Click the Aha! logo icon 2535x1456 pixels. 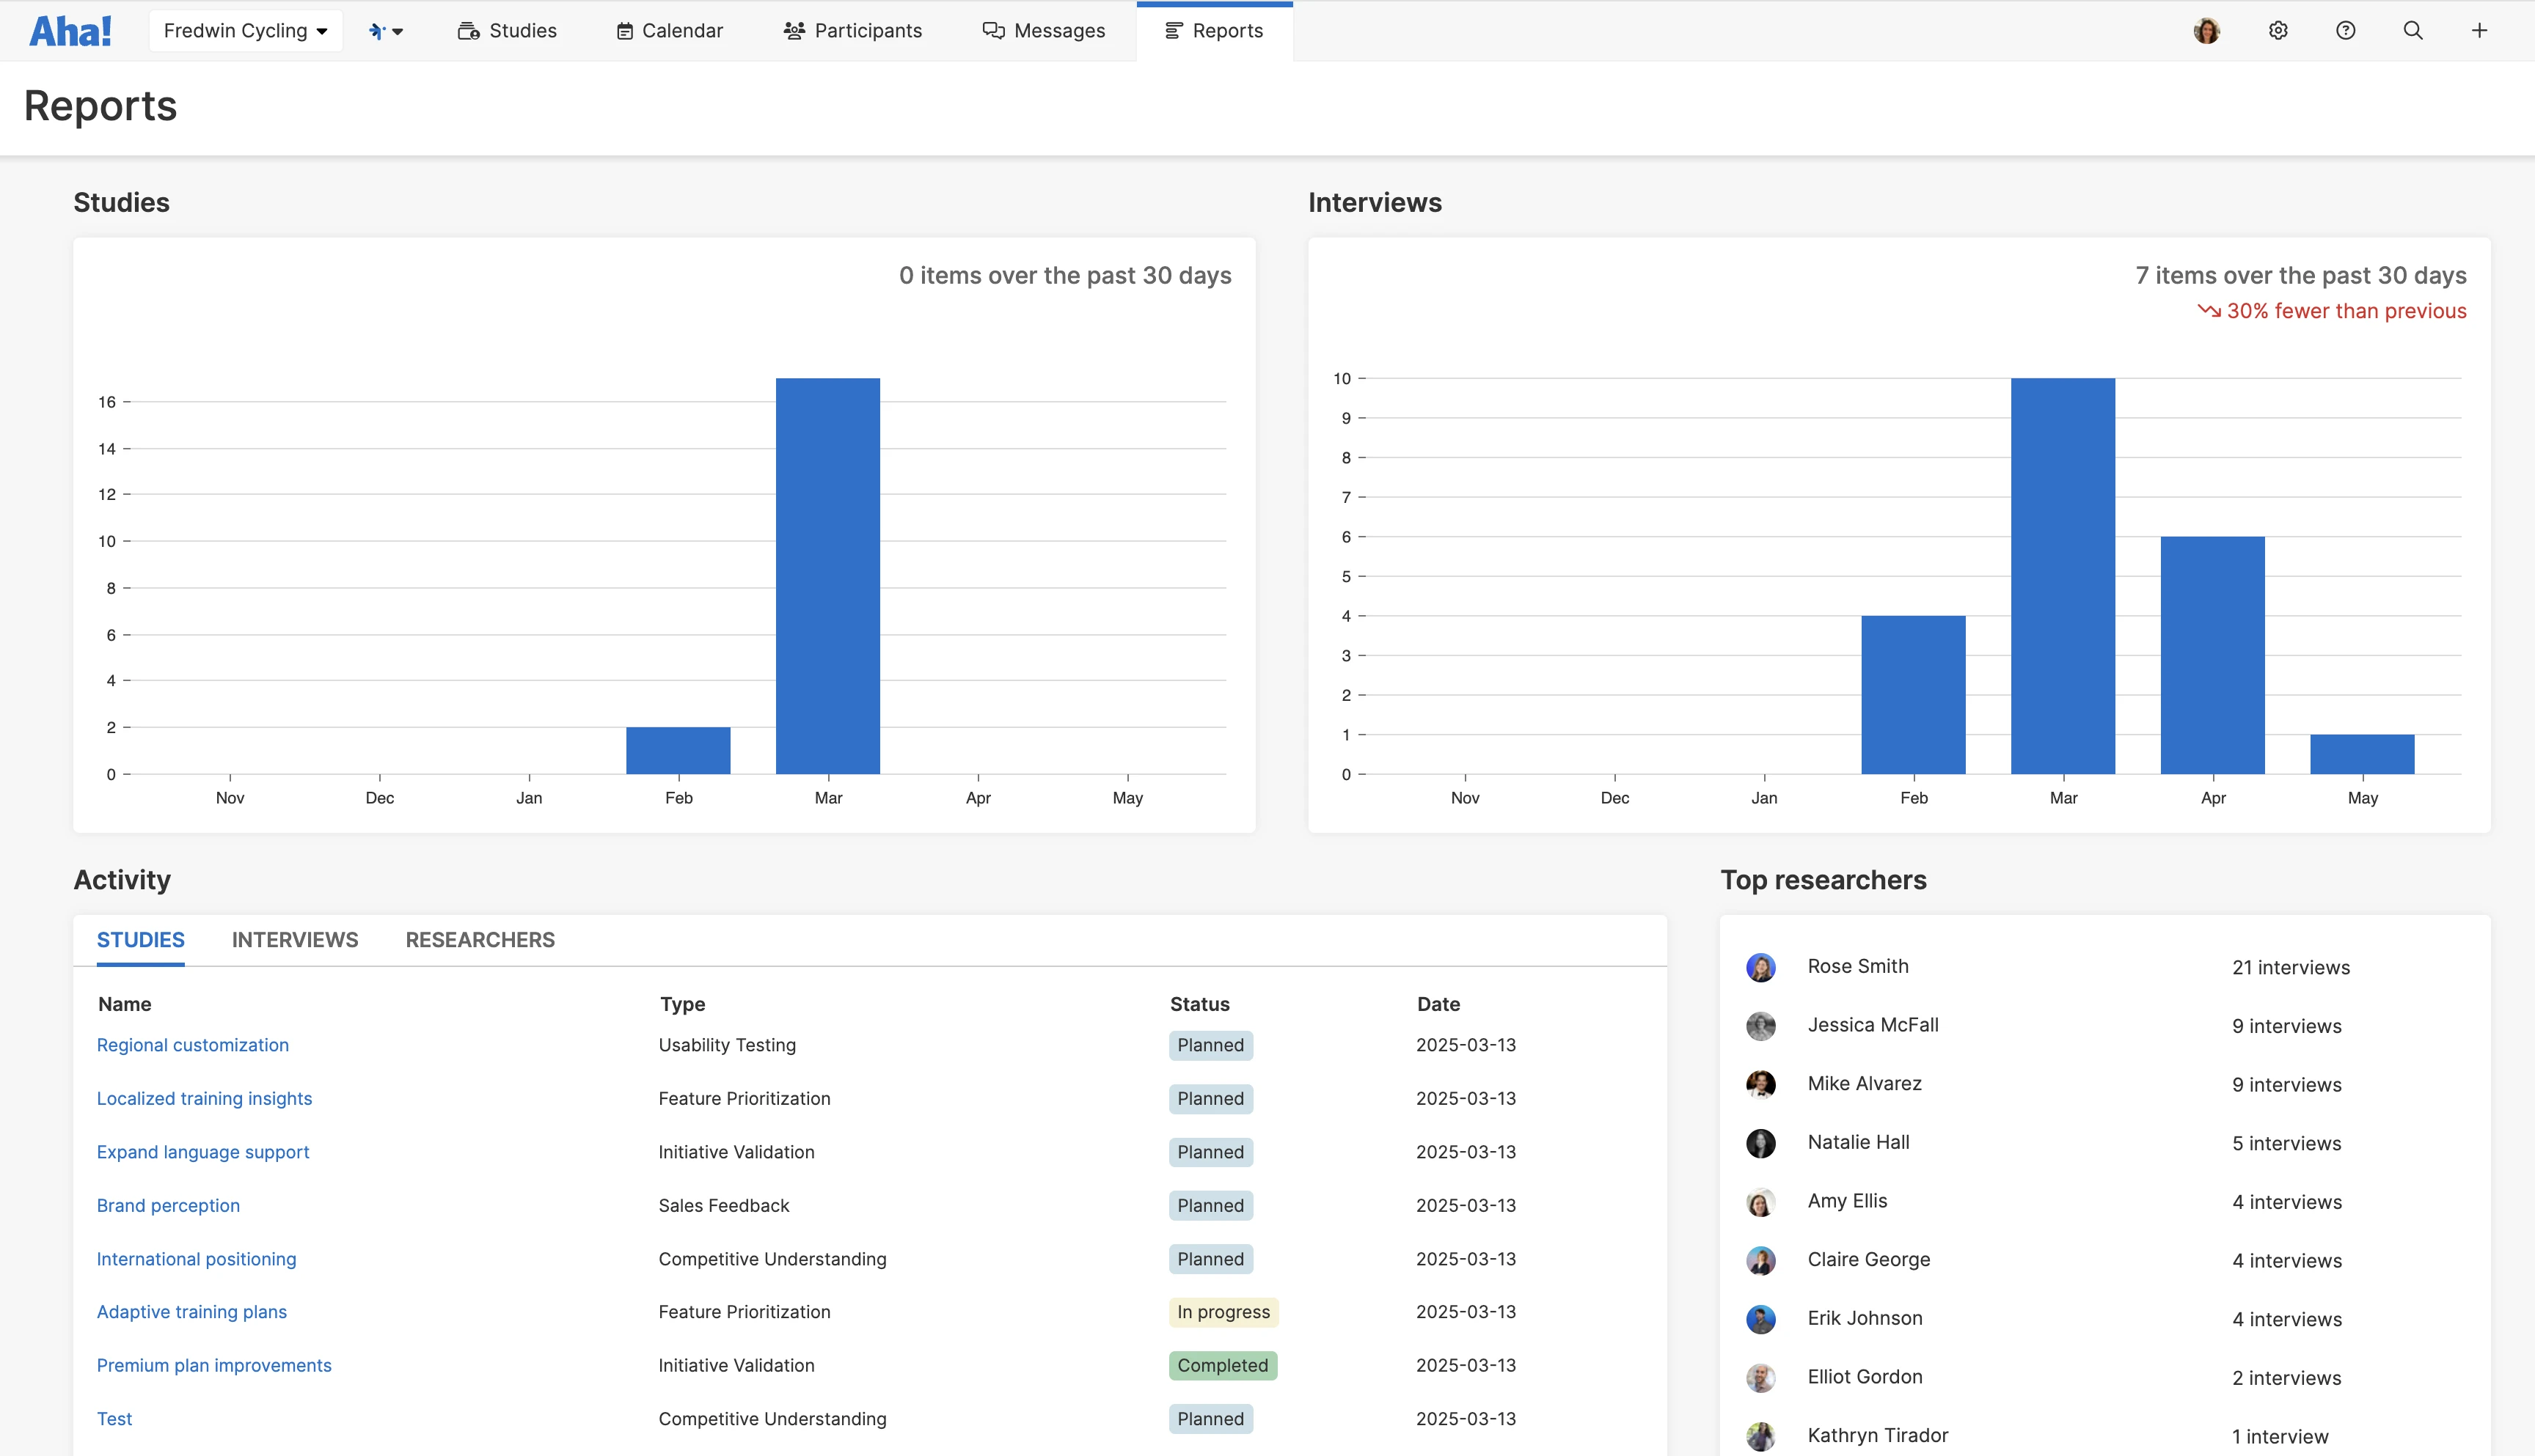click(x=70, y=31)
